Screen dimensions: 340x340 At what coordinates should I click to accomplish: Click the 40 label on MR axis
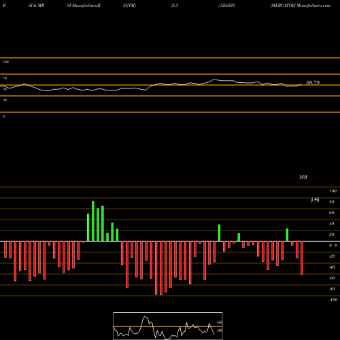332,224
